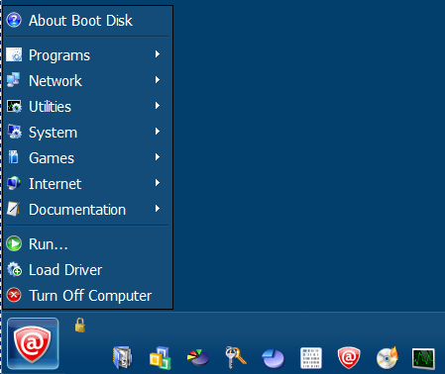Viewport: 445px width, 374px height.
Task: Click the Programs folder icon
Action: [x=14, y=54]
